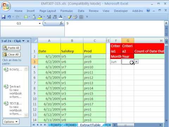This screenshot has width=169, height=127.
Task: Click the vertical scrollbar down arrow
Action: point(167,120)
